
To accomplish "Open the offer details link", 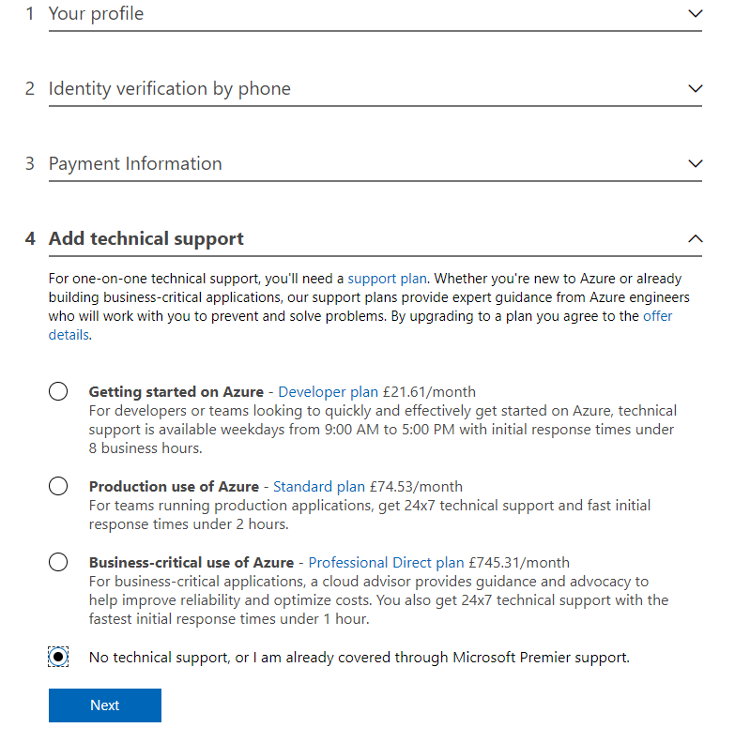I will (x=657, y=316).
